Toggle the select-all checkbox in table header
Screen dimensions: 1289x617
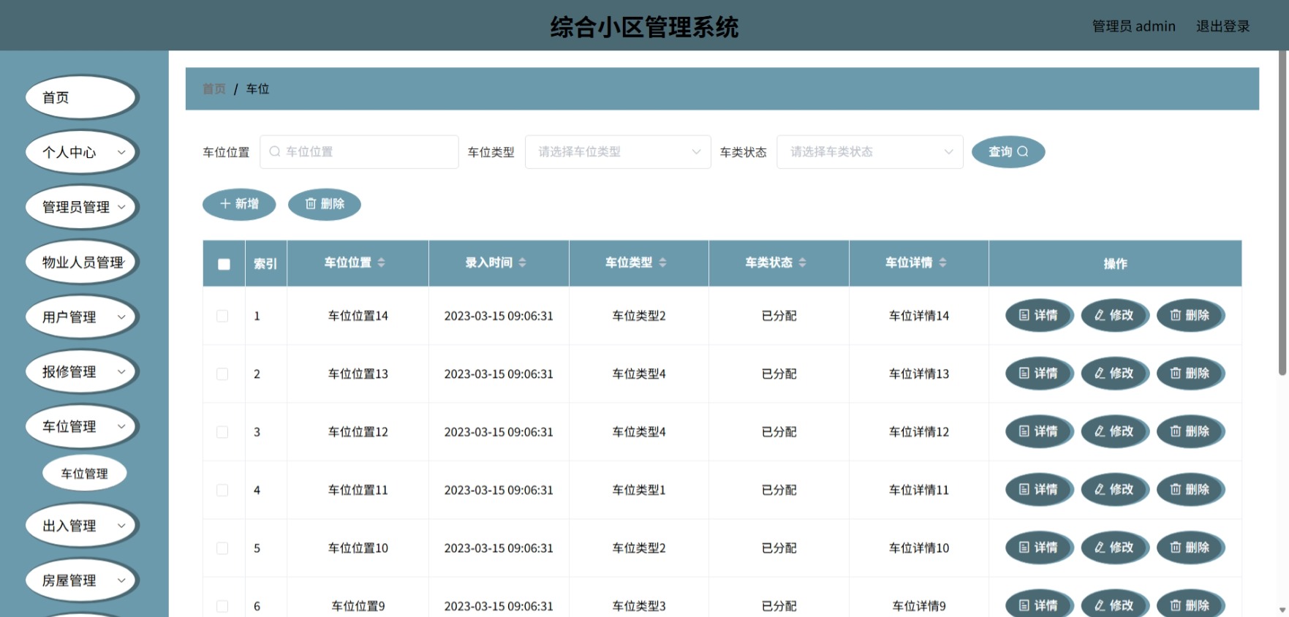tap(224, 264)
